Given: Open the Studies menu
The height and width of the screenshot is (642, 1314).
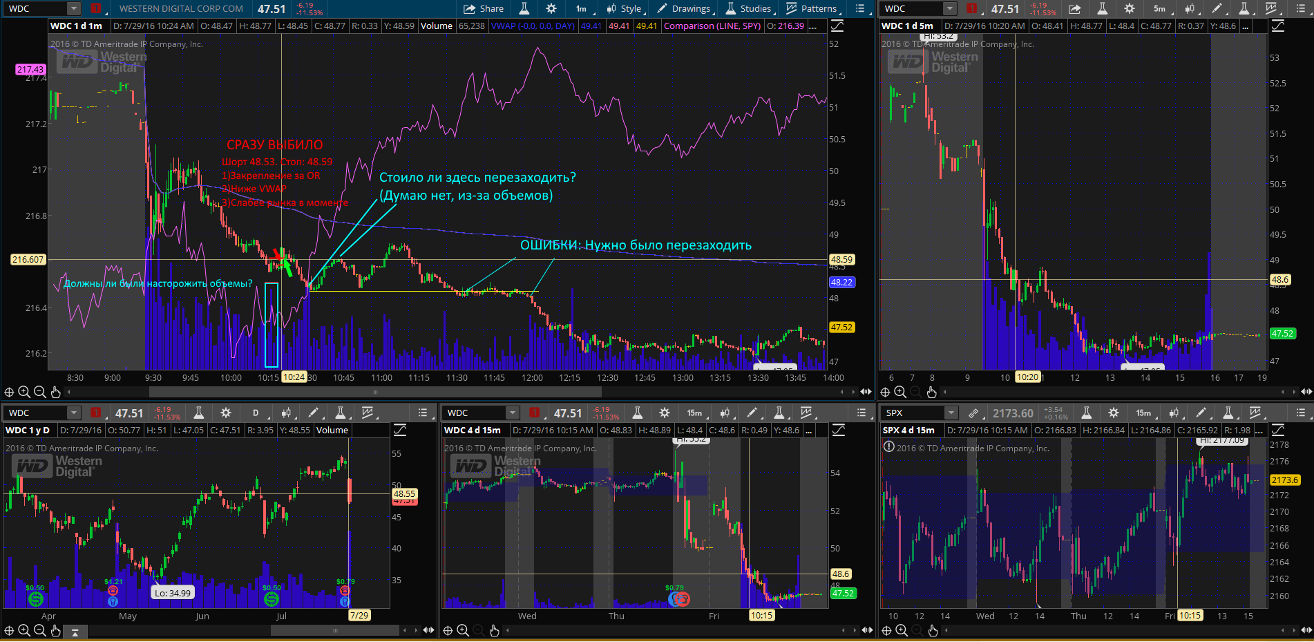Looking at the screenshot, I should [x=749, y=8].
